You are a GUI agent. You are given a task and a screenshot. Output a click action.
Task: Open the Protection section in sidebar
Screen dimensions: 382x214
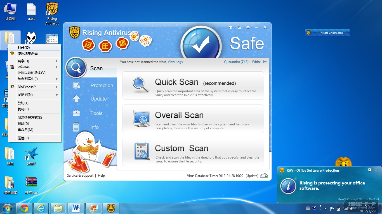[x=102, y=86]
